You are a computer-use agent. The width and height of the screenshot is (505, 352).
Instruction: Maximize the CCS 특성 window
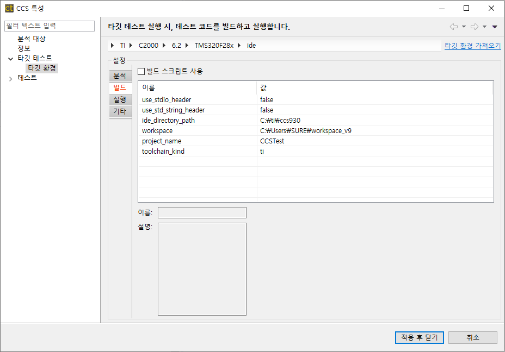point(466,8)
